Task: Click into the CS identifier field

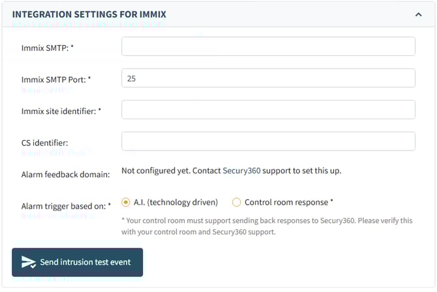Action: tap(268, 141)
